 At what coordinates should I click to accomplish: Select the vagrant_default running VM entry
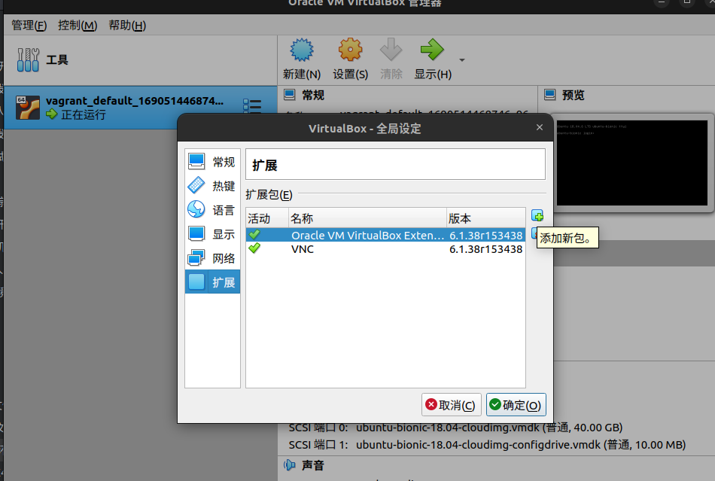pyautogui.click(x=141, y=108)
